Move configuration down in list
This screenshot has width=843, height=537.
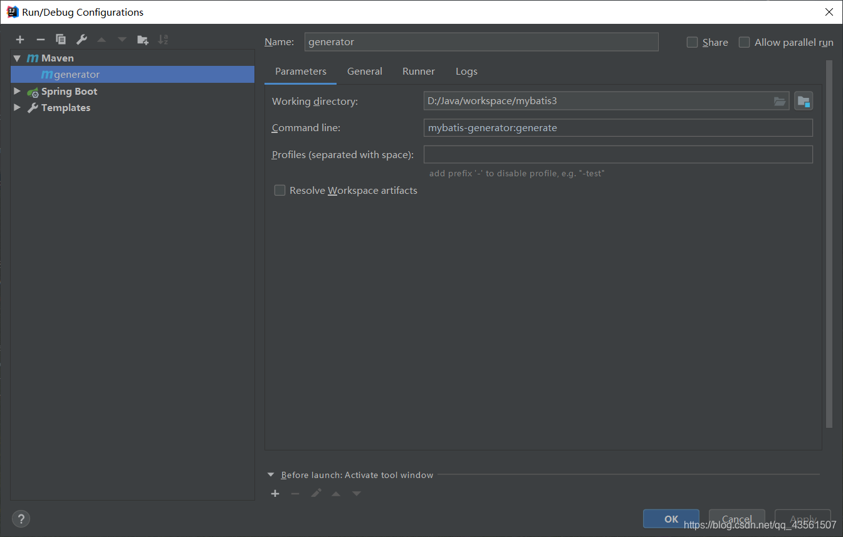122,40
